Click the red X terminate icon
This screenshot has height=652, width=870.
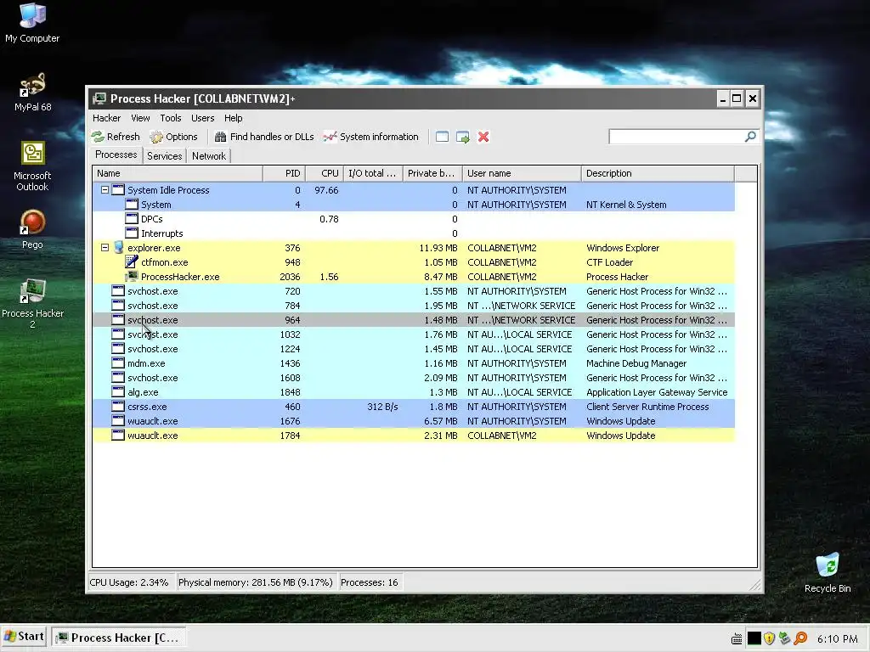[483, 137]
